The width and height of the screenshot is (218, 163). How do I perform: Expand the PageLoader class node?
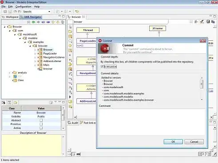coord(35,54)
